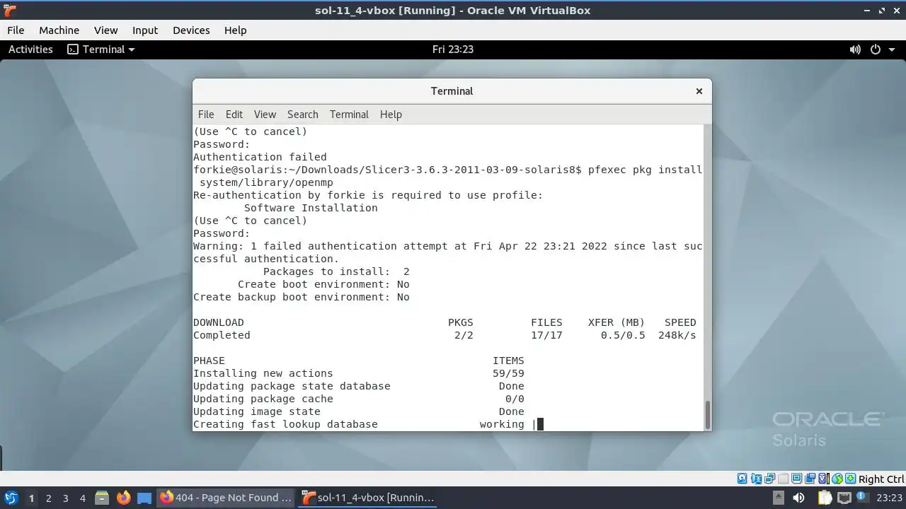Click the VirtualBox audio status icon
906x509 pixels.
click(757, 479)
